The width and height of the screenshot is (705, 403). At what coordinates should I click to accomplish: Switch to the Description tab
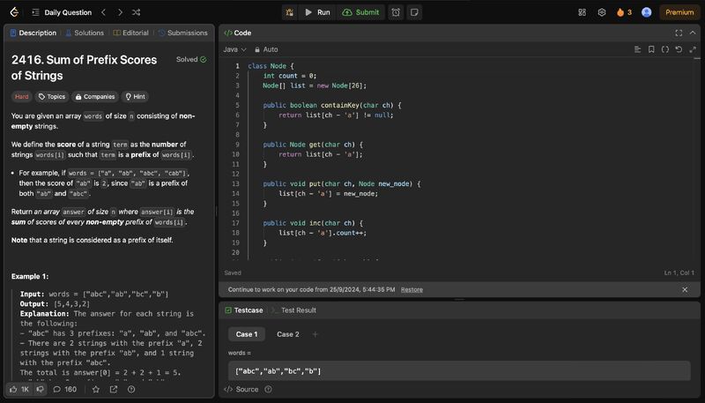(x=33, y=33)
